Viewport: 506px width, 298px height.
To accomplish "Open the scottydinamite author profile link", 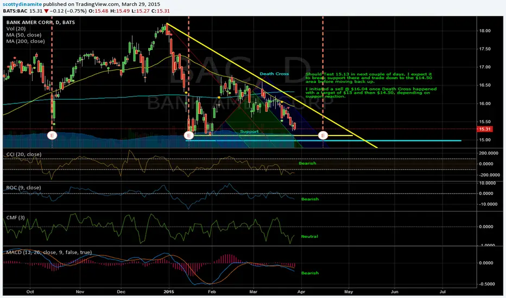I will (x=23, y=4).
